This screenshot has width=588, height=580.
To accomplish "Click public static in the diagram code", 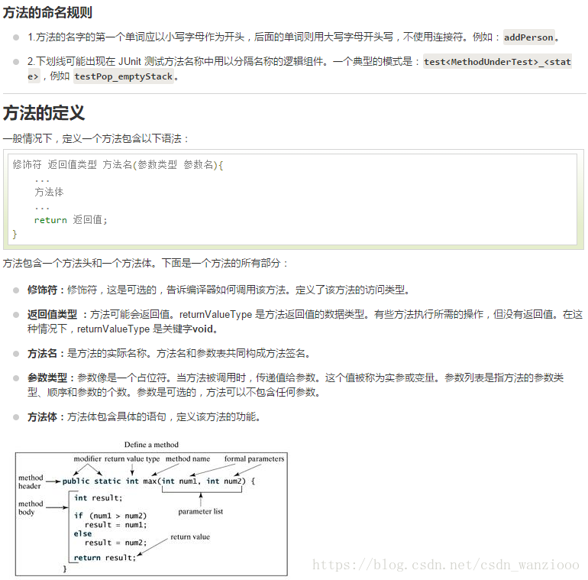I will click(x=92, y=481).
